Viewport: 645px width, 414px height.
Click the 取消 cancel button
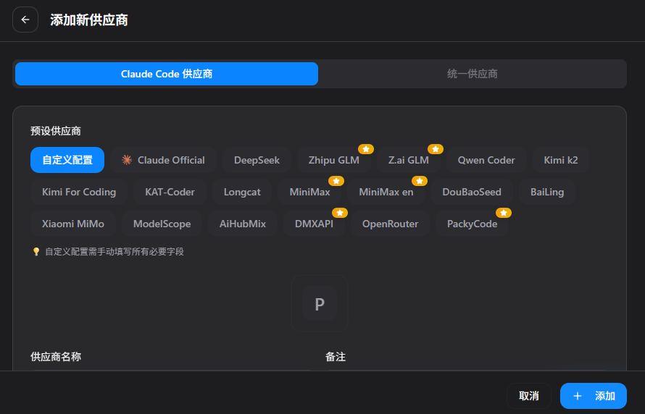[528, 396]
